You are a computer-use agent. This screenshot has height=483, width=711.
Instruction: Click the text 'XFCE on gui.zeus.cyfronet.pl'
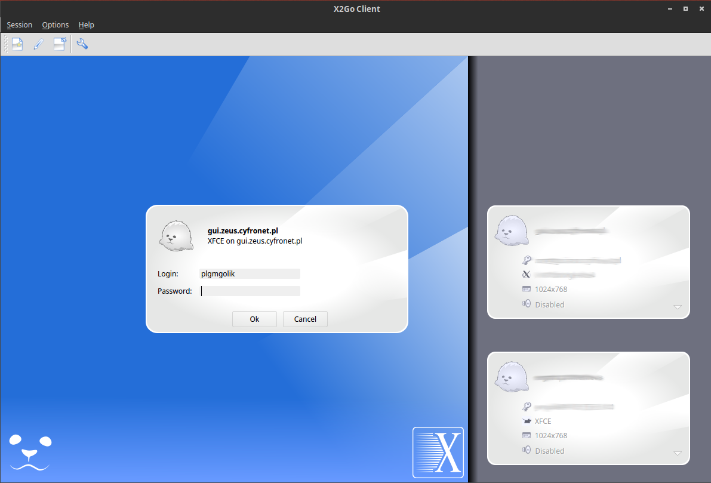coord(255,241)
